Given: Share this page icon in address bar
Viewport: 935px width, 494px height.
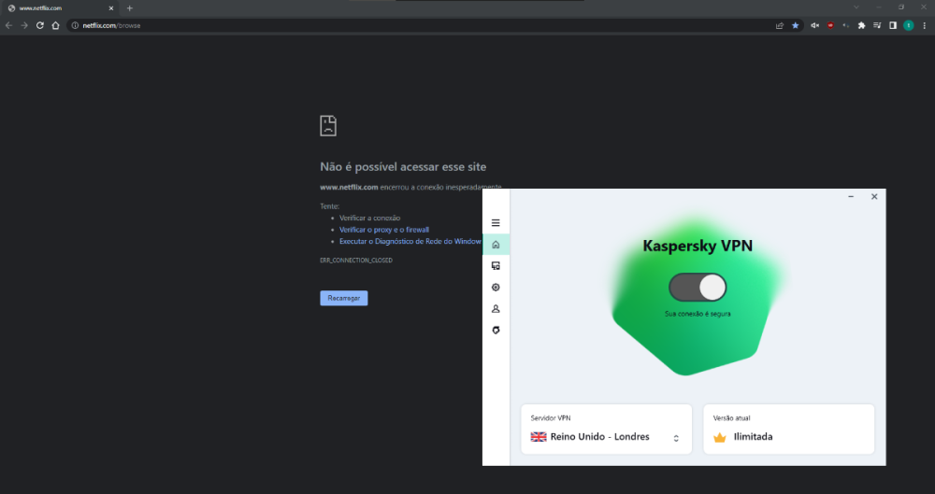Looking at the screenshot, I should pyautogui.click(x=780, y=25).
